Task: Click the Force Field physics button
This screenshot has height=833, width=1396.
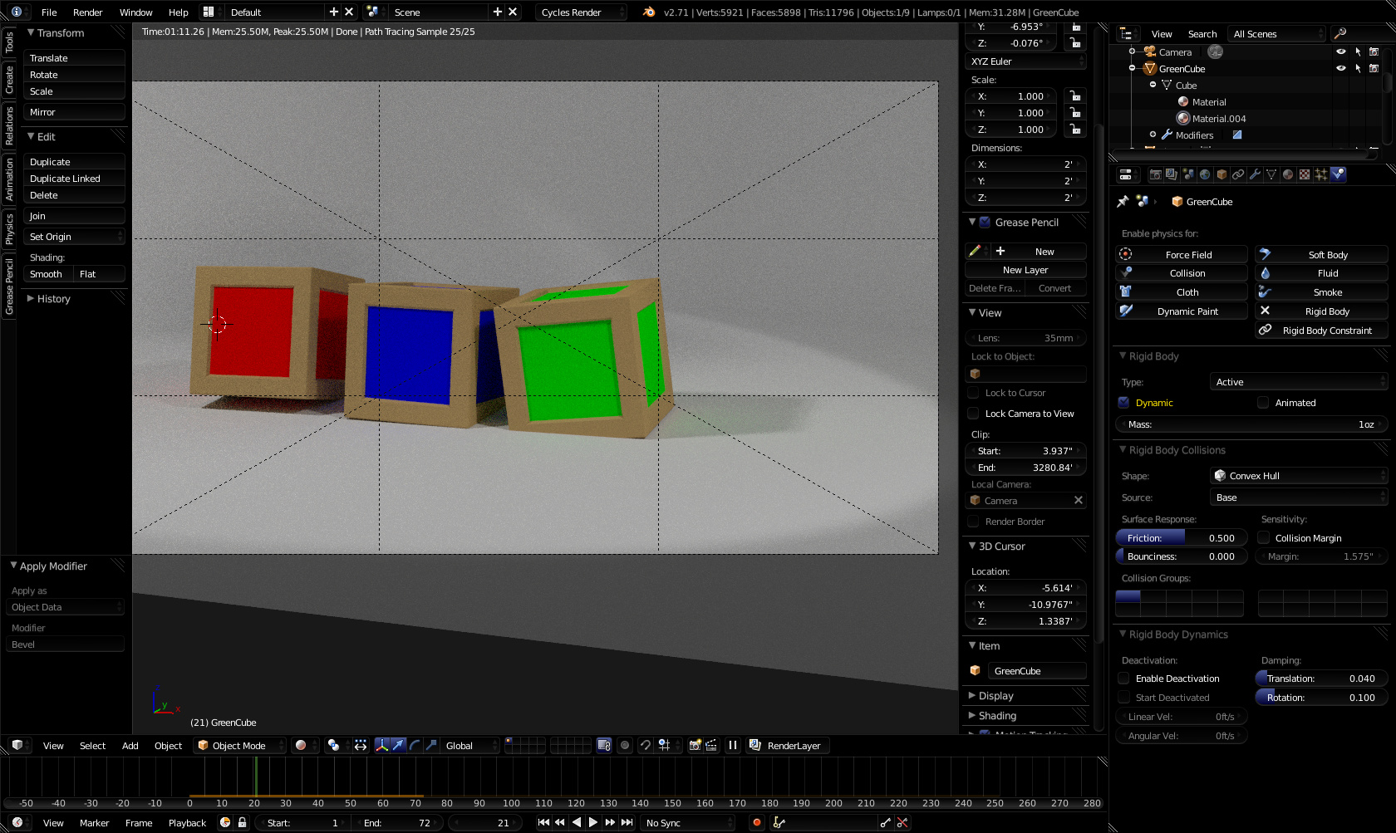Action: 1181,255
